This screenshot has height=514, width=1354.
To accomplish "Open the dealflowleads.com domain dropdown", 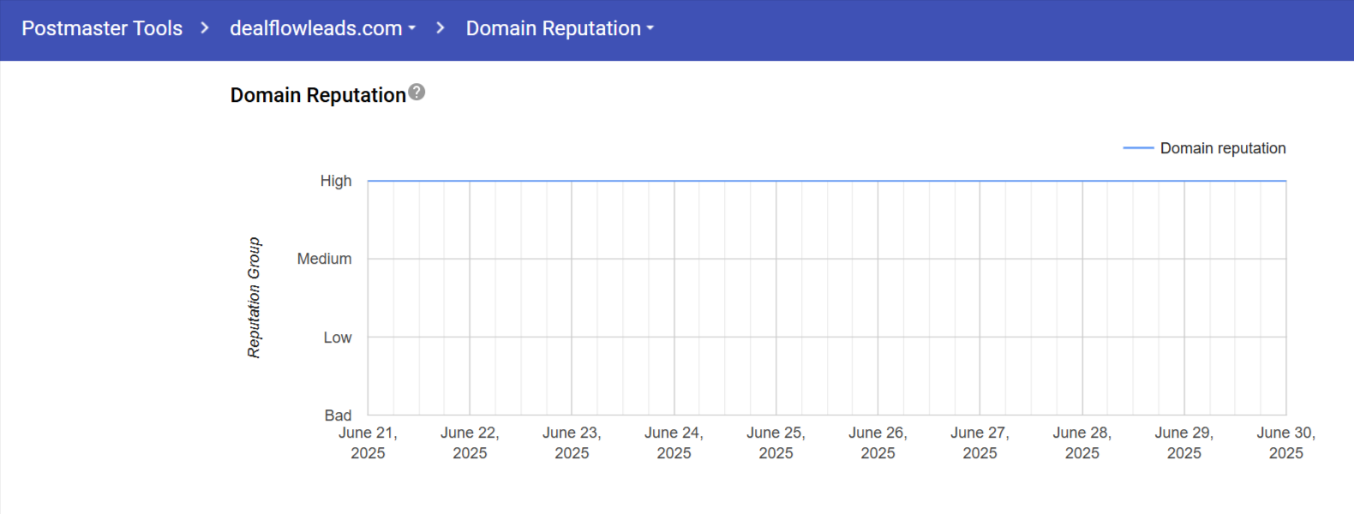I will (x=322, y=28).
